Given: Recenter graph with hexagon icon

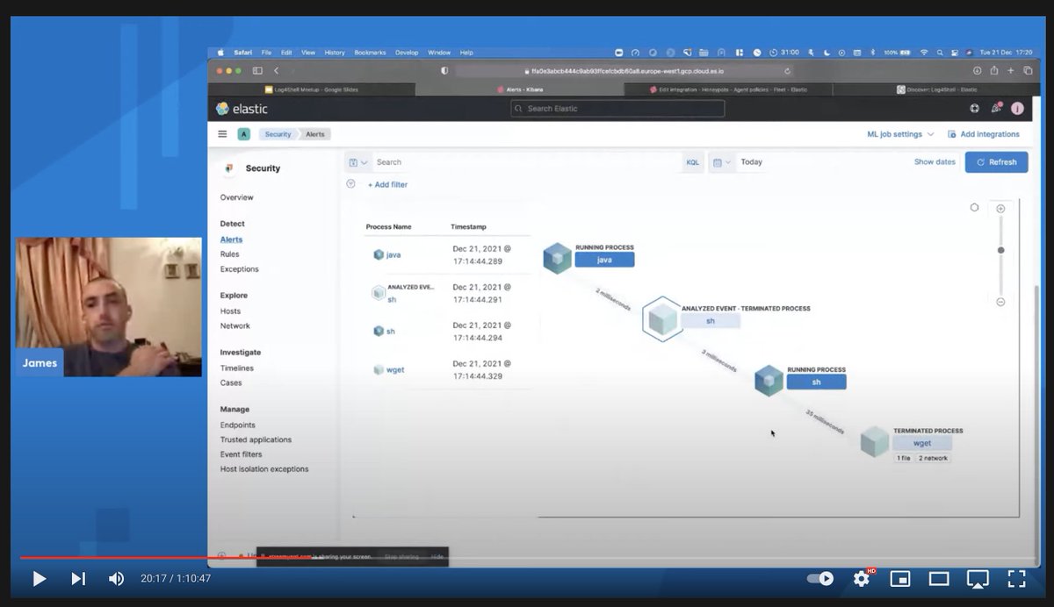Looking at the screenshot, I should coord(974,208).
